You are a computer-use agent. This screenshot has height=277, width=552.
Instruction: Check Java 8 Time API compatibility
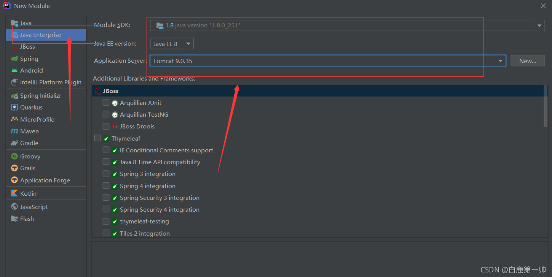click(x=106, y=162)
